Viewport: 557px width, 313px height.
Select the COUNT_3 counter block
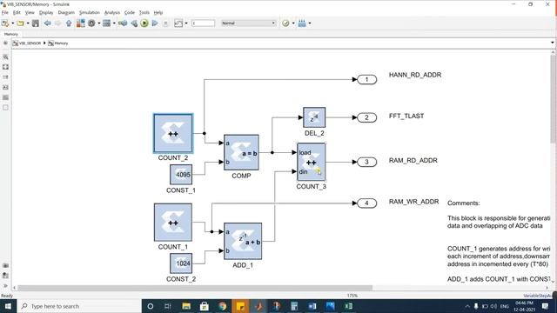(x=312, y=163)
